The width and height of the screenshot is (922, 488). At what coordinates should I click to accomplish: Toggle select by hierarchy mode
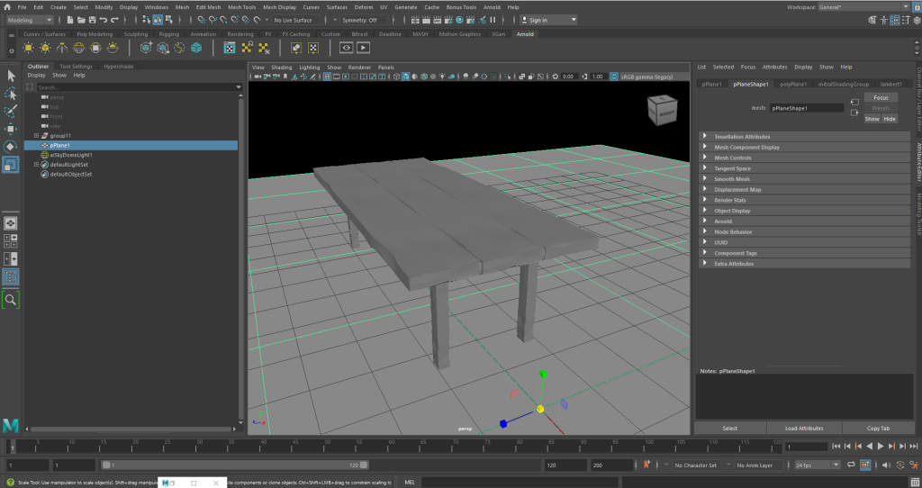click(x=147, y=20)
